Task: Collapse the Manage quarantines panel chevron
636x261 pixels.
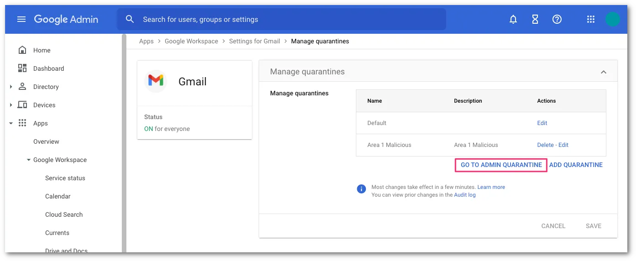Action: (x=604, y=72)
